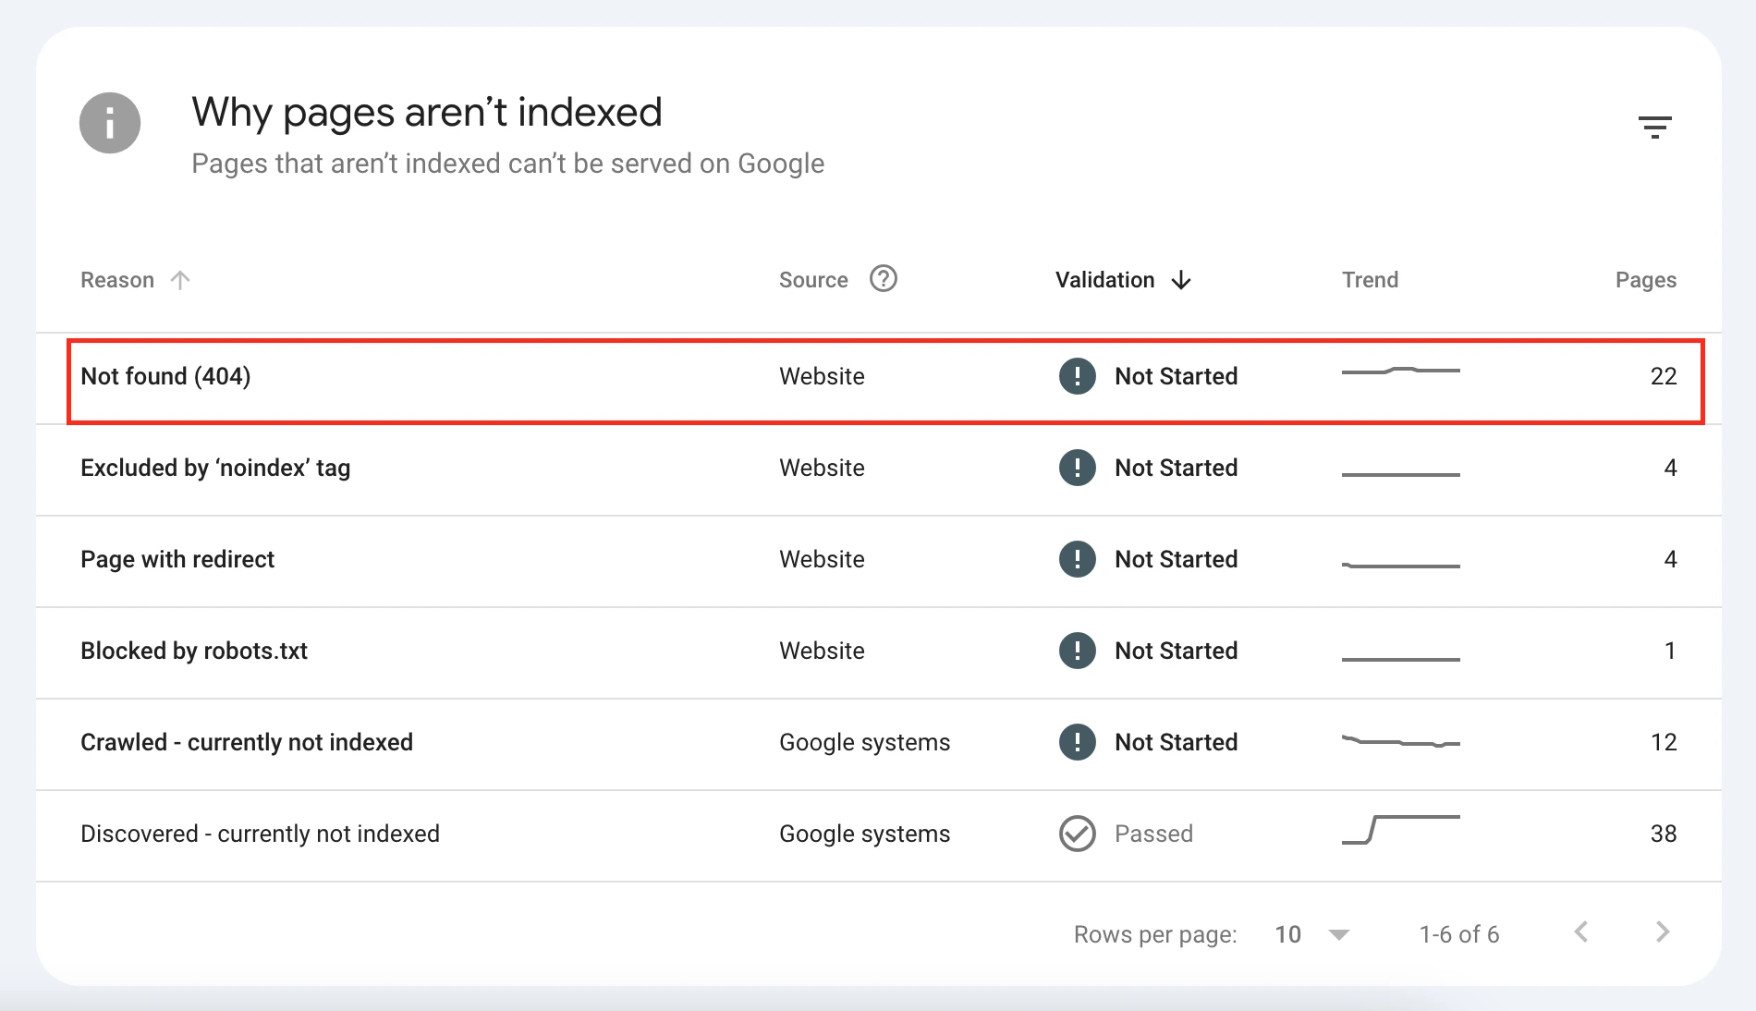The height and width of the screenshot is (1011, 1756).
Task: Go to next page of results
Action: [1663, 932]
